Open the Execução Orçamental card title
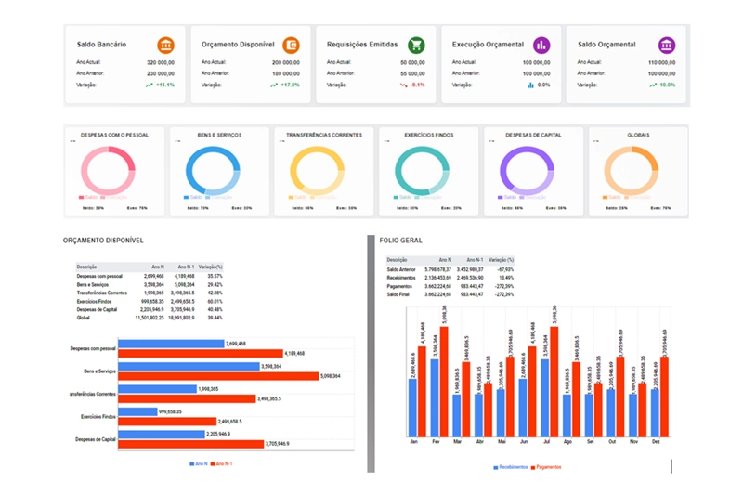 click(x=488, y=45)
